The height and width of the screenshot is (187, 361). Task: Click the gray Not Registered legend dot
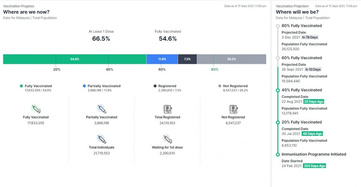220,86
